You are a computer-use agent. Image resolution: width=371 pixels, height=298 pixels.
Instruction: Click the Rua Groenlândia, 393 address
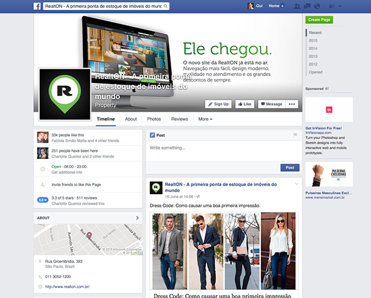(64, 262)
